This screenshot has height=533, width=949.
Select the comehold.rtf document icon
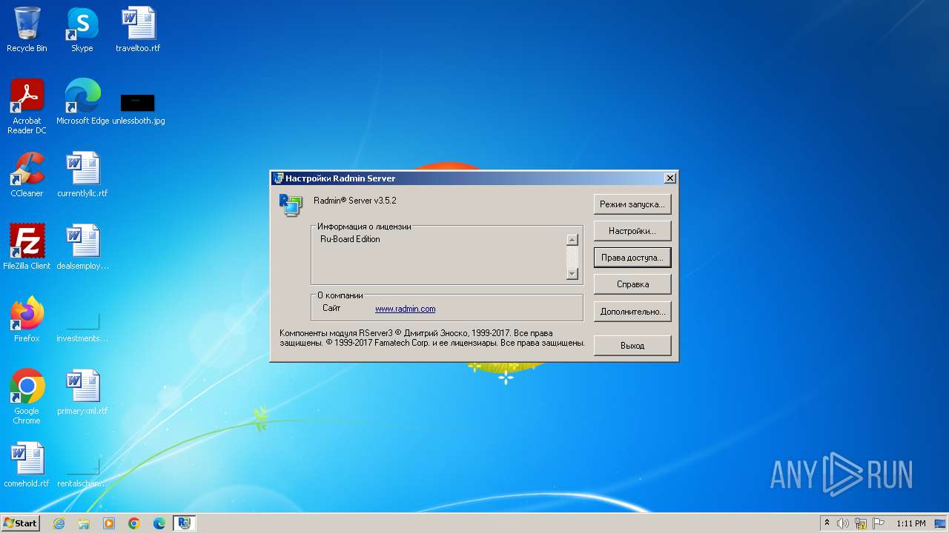click(x=27, y=465)
